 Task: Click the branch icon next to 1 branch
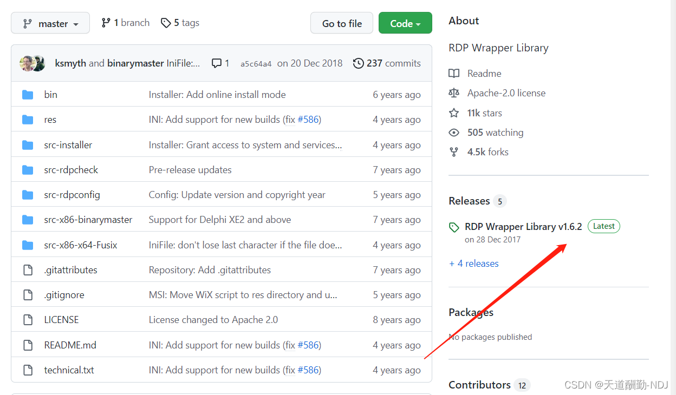point(106,23)
